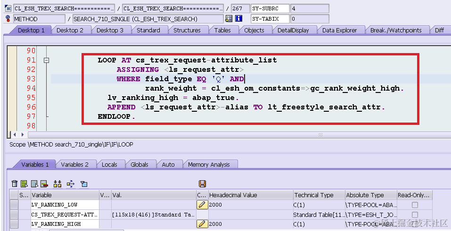Click the Variable column header
Screen dimensions: 451x231
coord(65,195)
